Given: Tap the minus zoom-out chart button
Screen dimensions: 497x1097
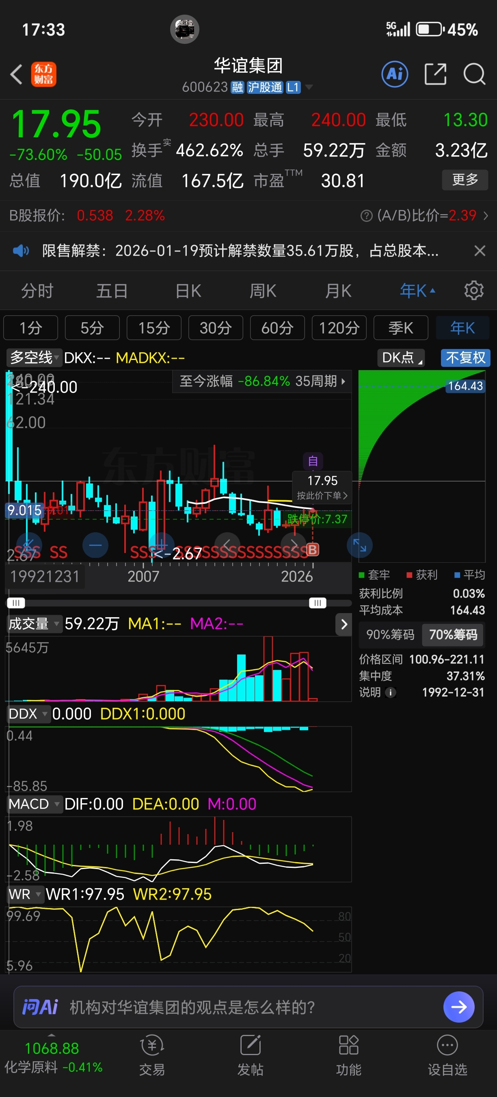Looking at the screenshot, I should 95,545.
